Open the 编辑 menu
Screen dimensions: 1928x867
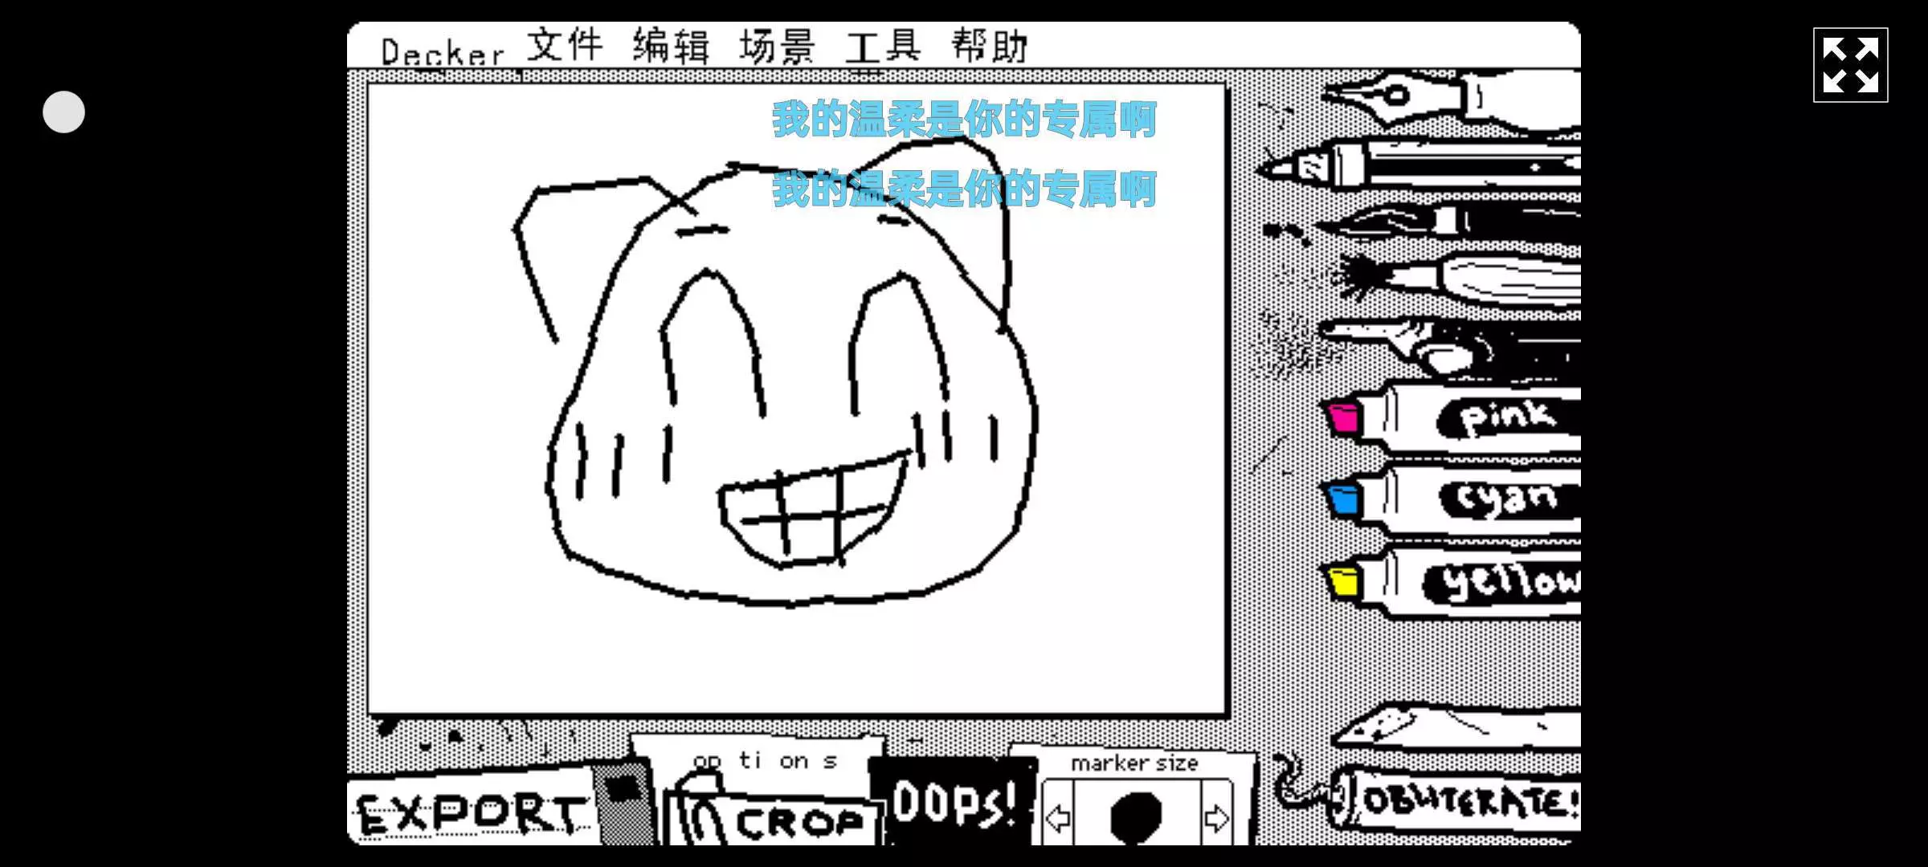click(x=671, y=46)
